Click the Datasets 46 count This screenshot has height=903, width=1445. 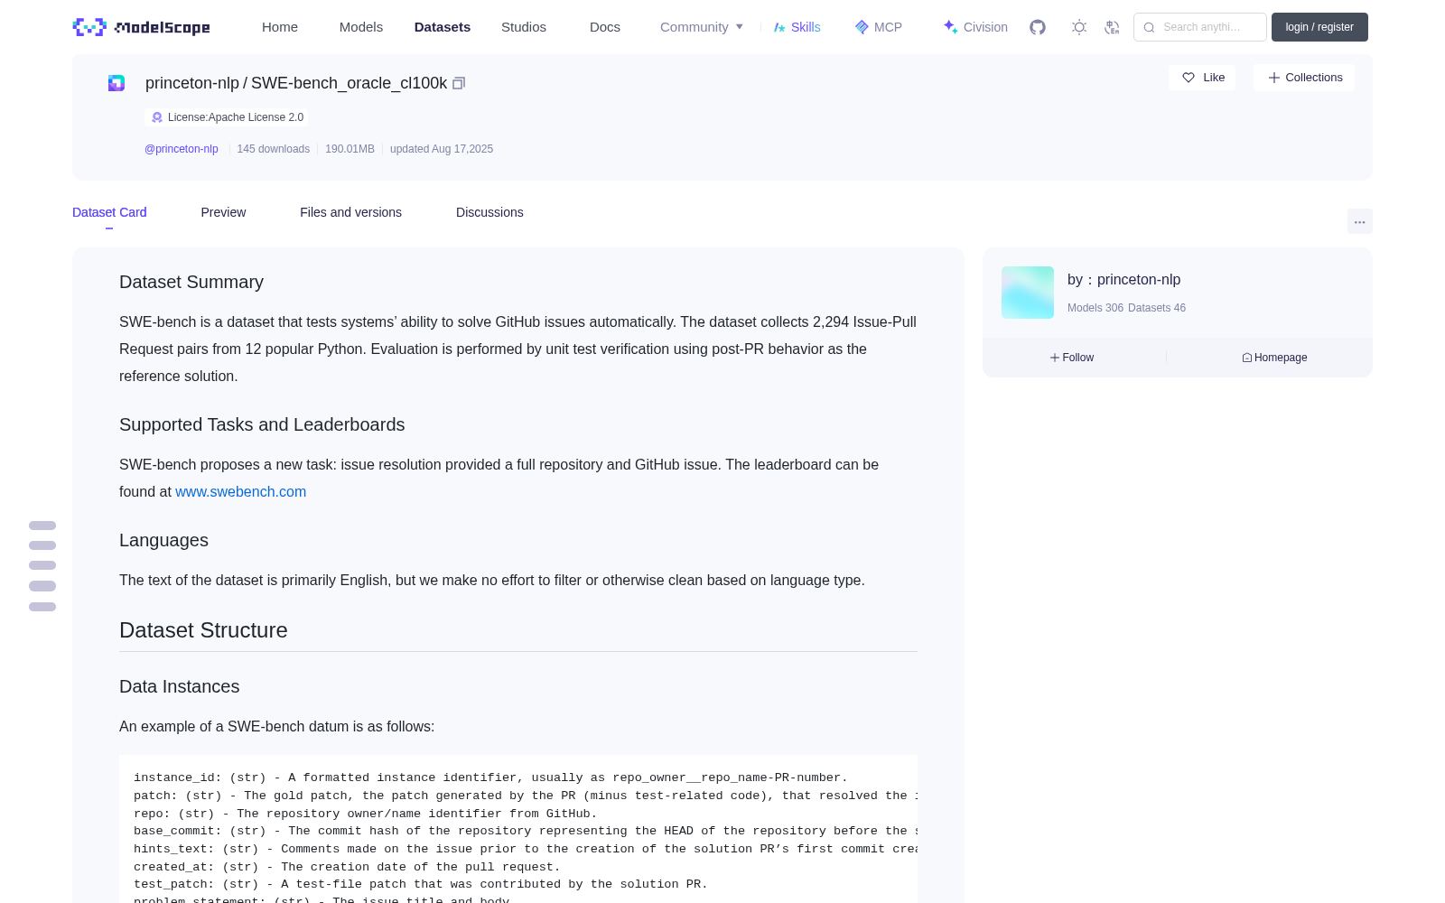tap(1157, 308)
